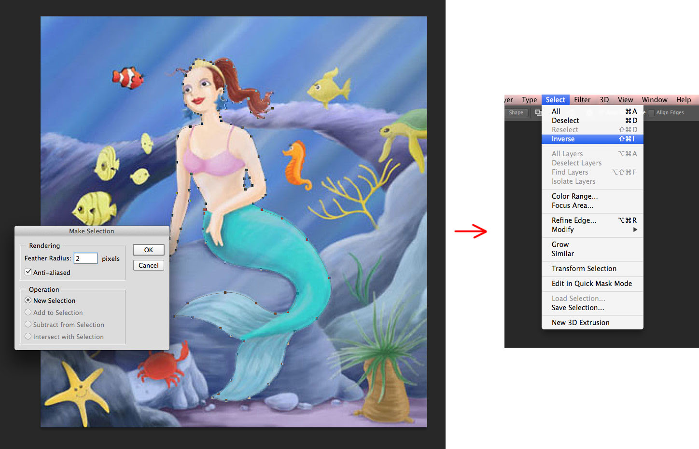This screenshot has width=699, height=449.
Task: Choose Inverse from the Select menu
Action: (x=563, y=139)
